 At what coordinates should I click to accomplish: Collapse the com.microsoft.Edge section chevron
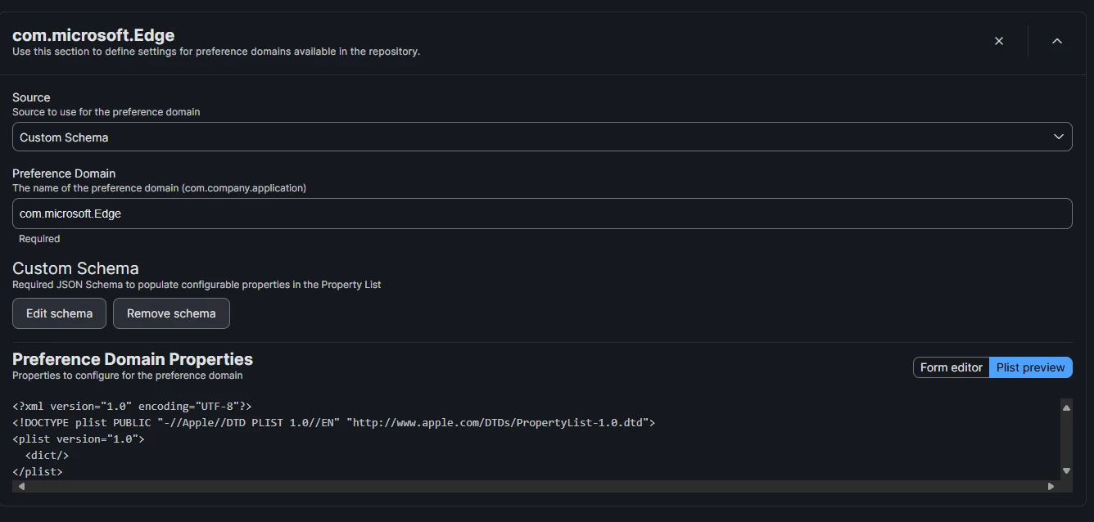pos(1057,41)
